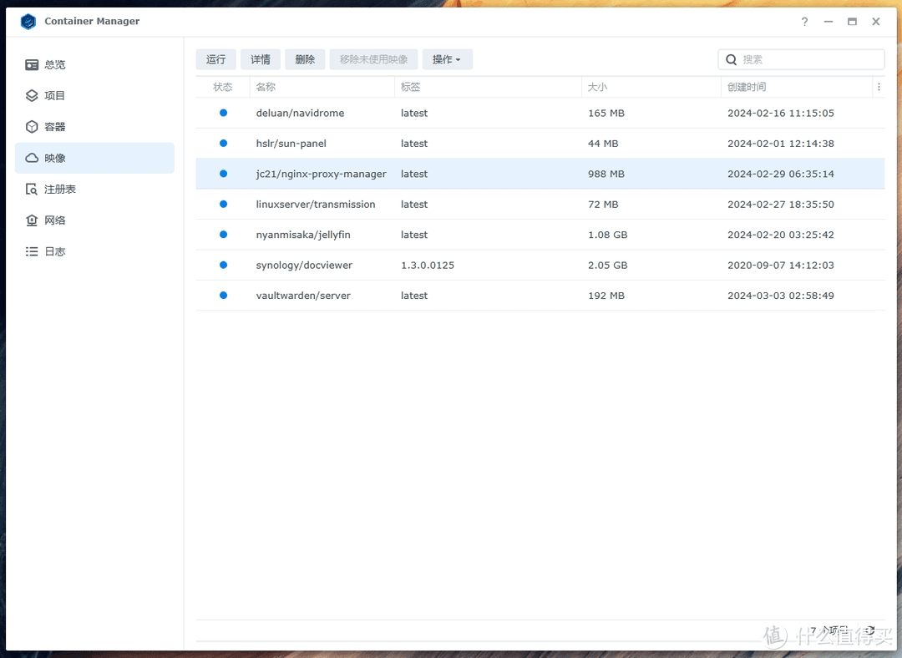Sort by the 状态 status column
The height and width of the screenshot is (658, 902).
click(x=223, y=87)
